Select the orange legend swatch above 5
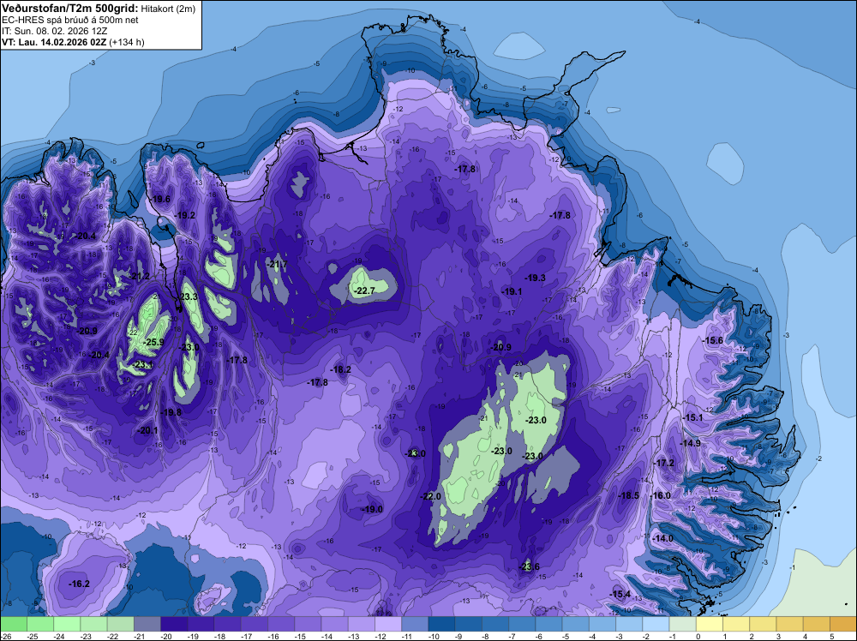 click(x=843, y=624)
